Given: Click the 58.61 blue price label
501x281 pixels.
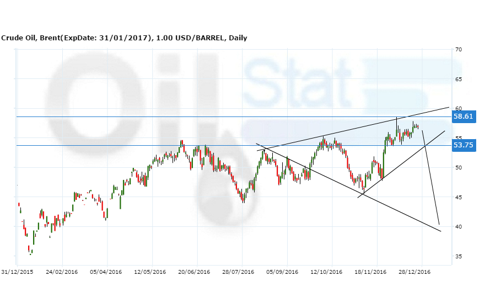Looking at the screenshot, I should pos(462,116).
